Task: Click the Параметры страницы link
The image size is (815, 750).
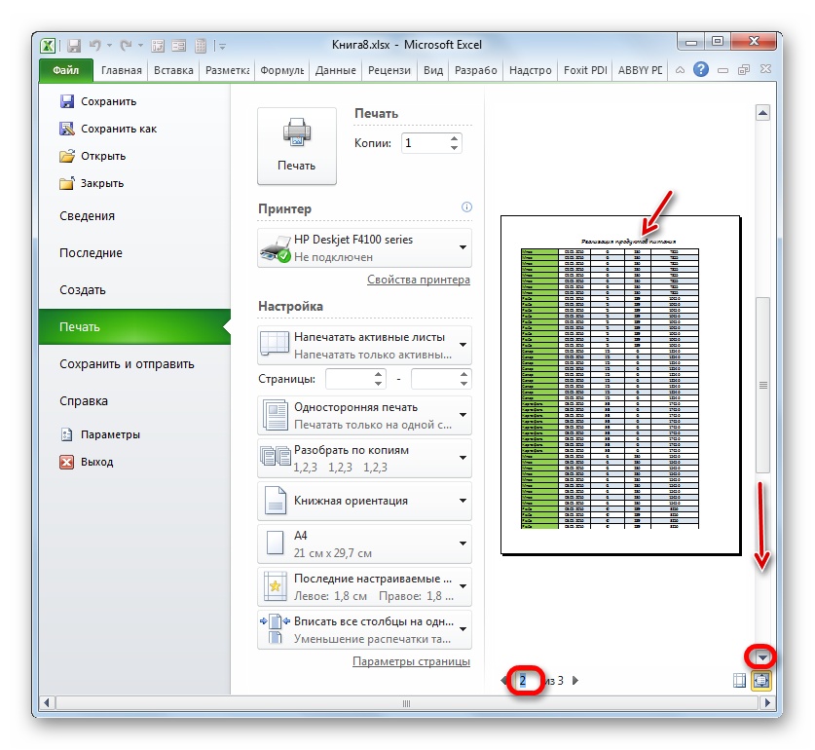Action: pyautogui.click(x=411, y=661)
